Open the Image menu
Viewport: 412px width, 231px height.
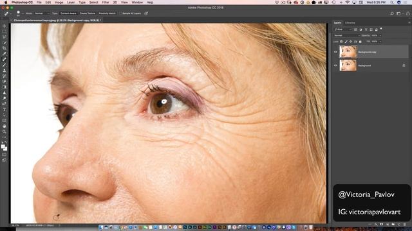point(59,3)
